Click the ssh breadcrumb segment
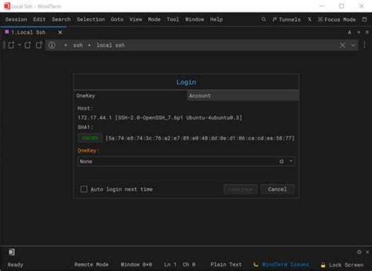372x271 pixels. (78, 45)
